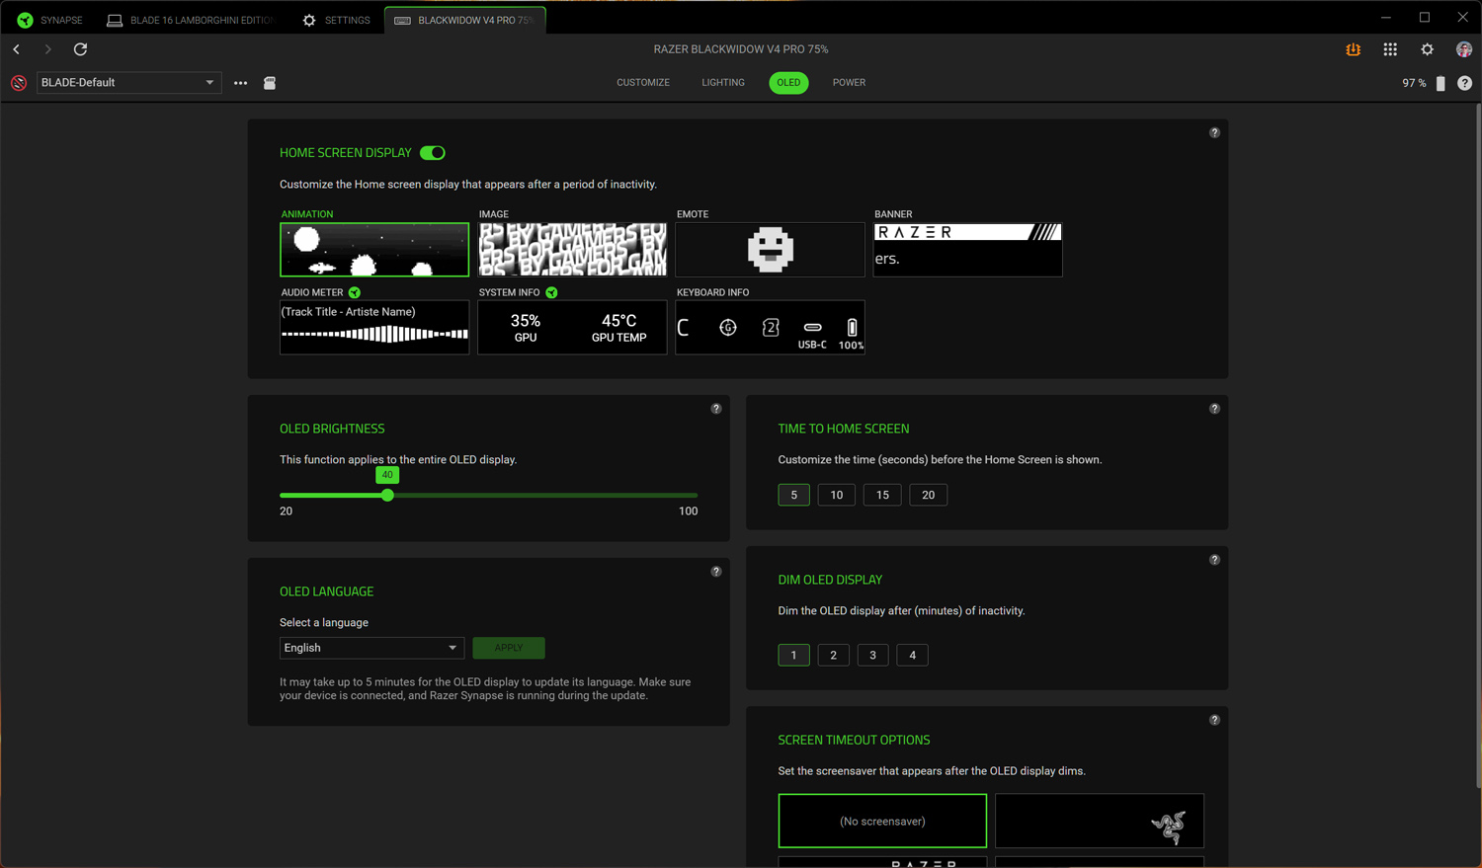Image resolution: width=1482 pixels, height=868 pixels.
Task: Open the Synapse home tab
Action: (x=49, y=20)
